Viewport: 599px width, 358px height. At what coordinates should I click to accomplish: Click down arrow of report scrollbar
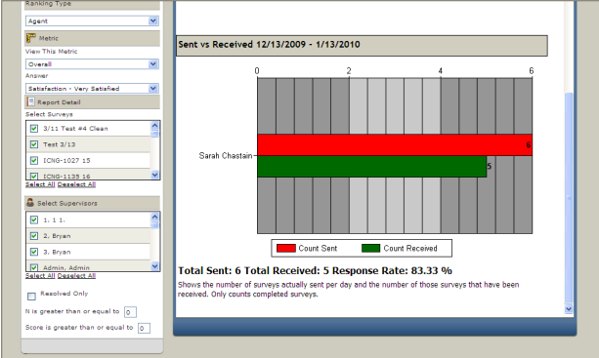coord(569,309)
